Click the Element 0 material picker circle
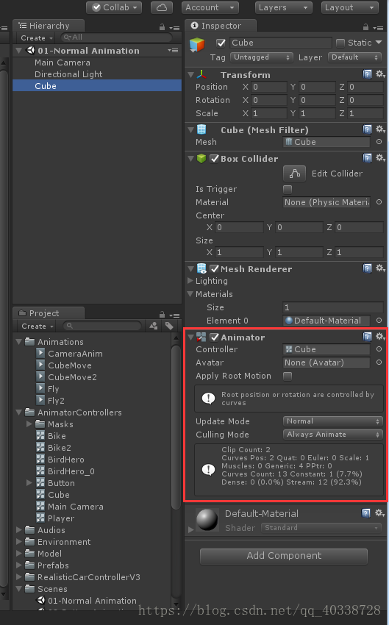Viewport: 389px width, 625px height. [379, 320]
